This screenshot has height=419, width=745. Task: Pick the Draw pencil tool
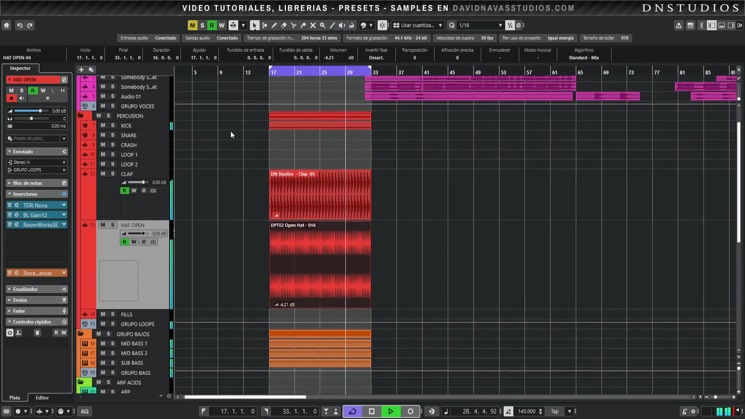(274, 26)
